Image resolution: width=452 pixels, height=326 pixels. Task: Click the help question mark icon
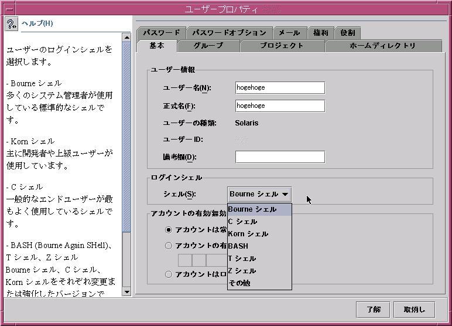pyautogui.click(x=11, y=23)
